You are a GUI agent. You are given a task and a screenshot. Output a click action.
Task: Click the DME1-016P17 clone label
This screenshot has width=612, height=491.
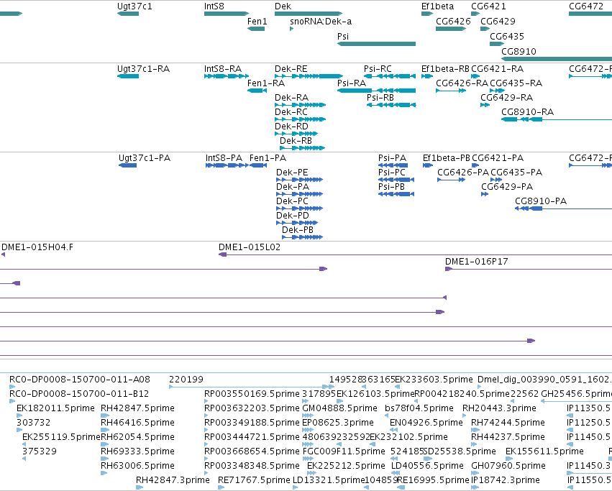click(x=477, y=261)
